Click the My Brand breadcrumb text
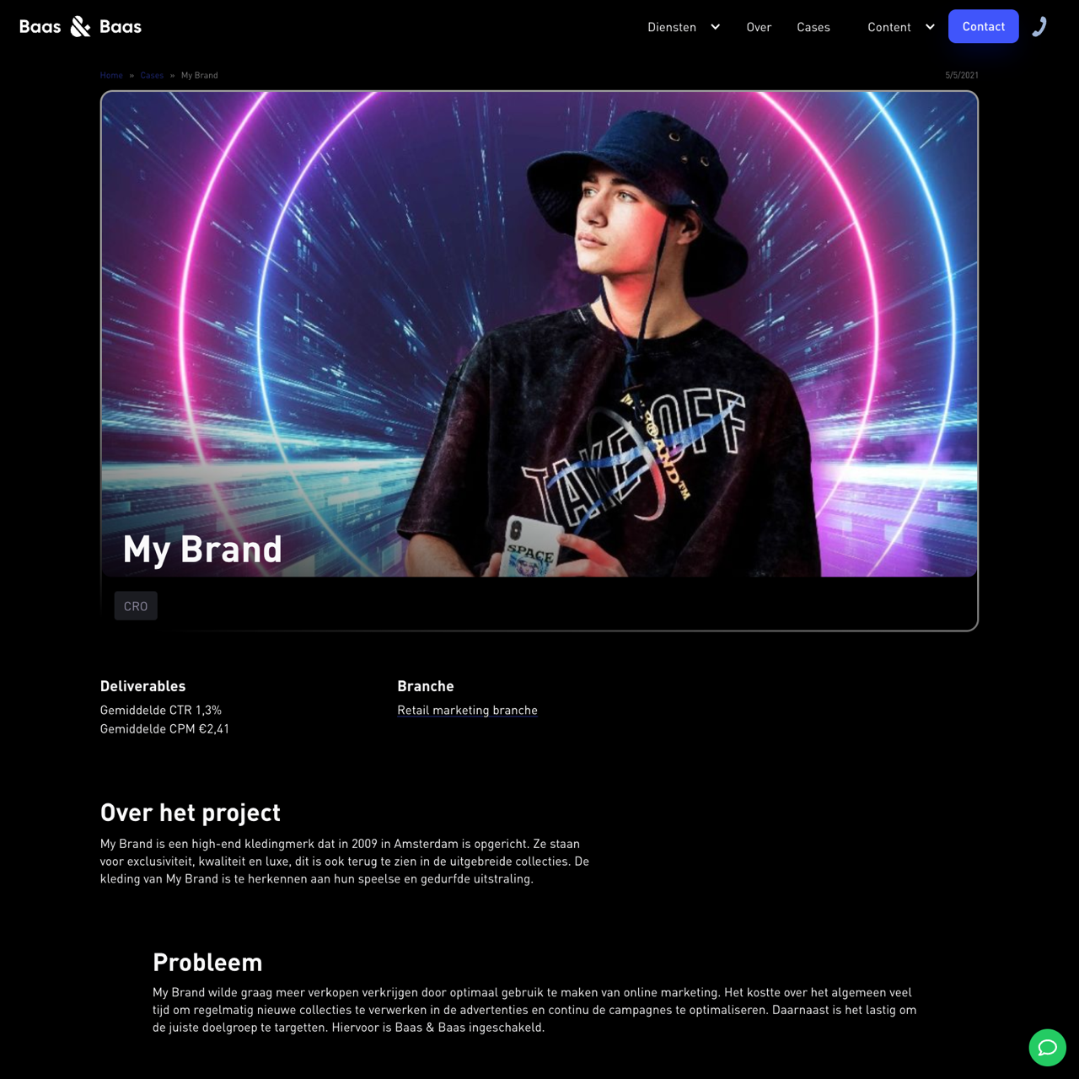 [x=200, y=75]
